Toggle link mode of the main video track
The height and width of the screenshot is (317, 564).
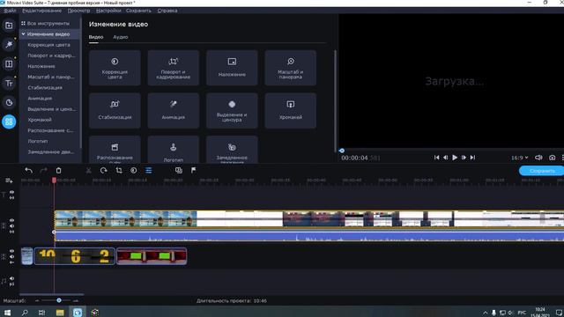pos(11,232)
